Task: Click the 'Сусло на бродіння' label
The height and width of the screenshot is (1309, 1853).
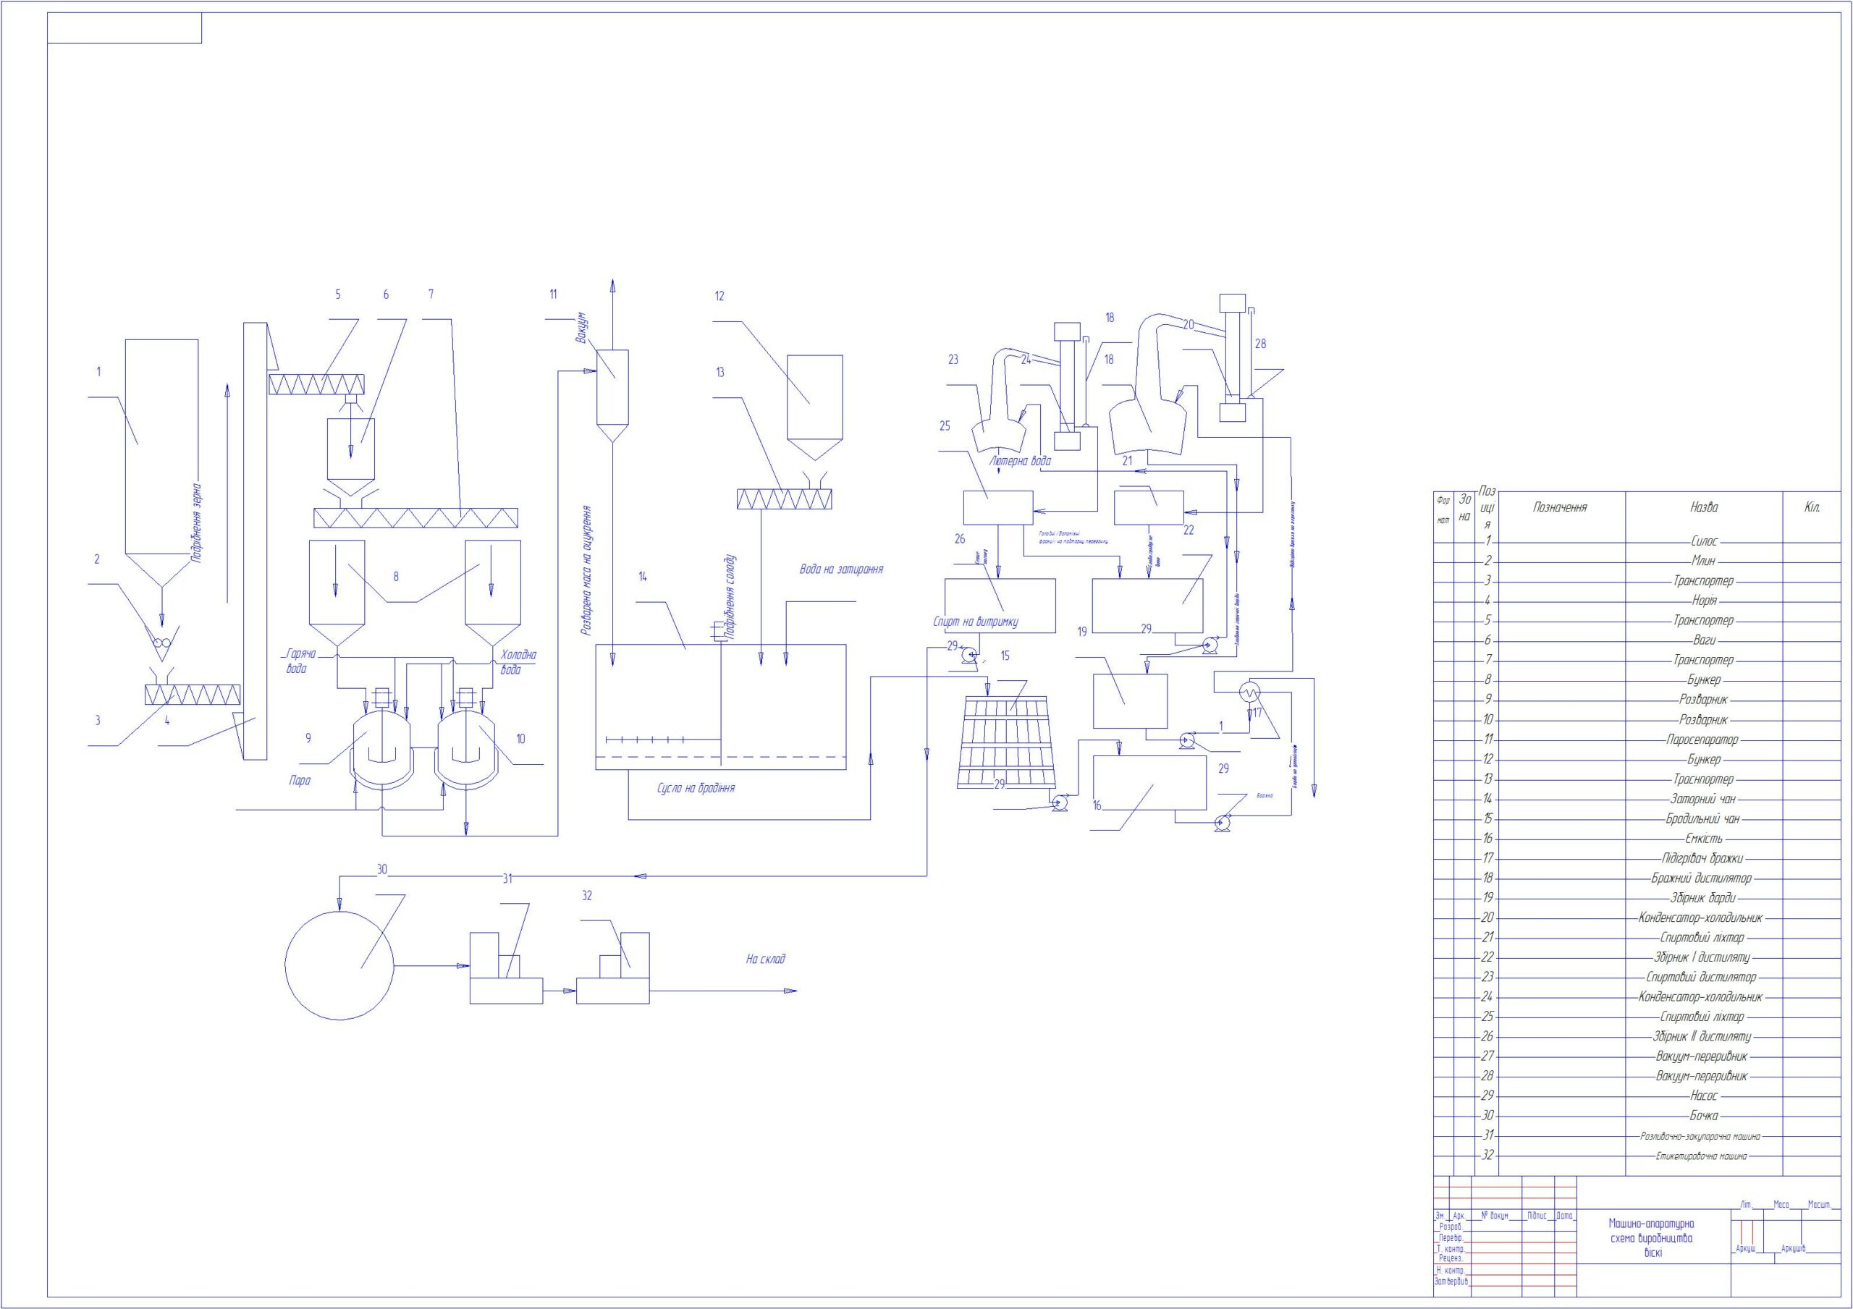Action: pyautogui.click(x=696, y=788)
